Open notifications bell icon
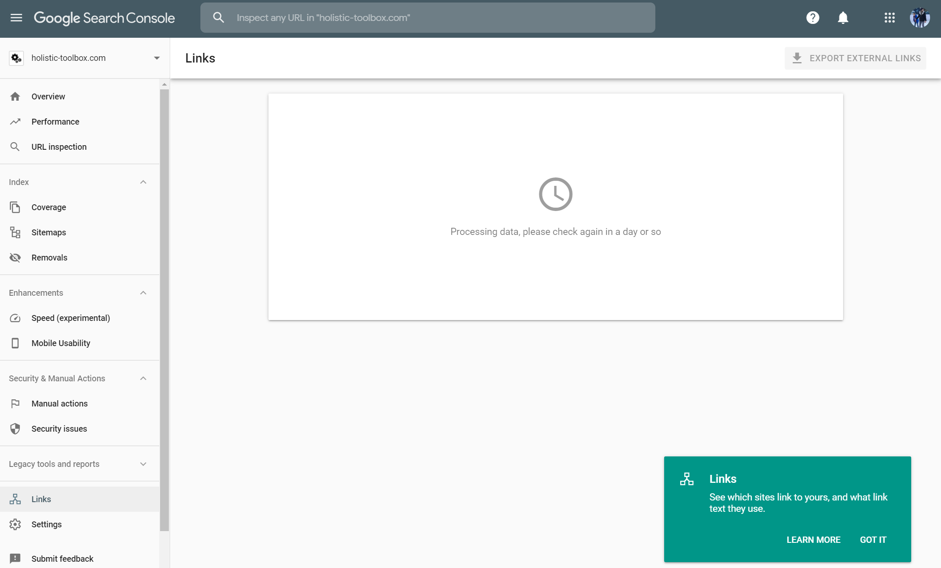Screen dimensions: 941x568 point(844,18)
